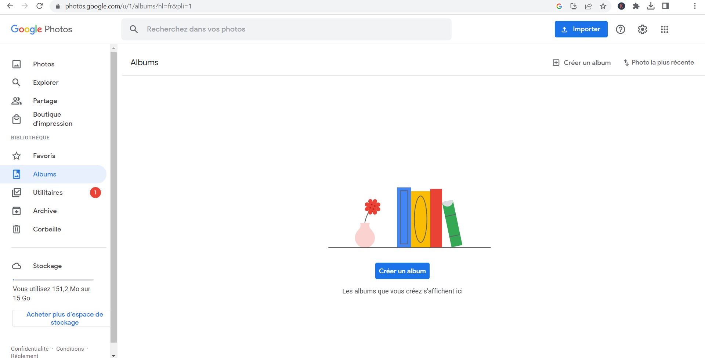Click the Favoris star icon
The height and width of the screenshot is (358, 705).
[17, 156]
